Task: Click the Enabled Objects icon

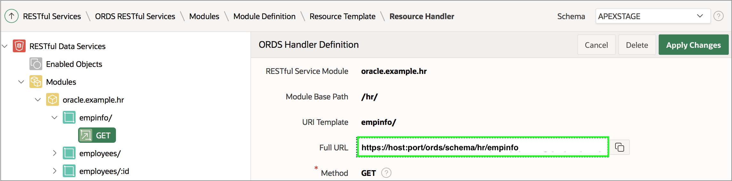Action: [36, 64]
